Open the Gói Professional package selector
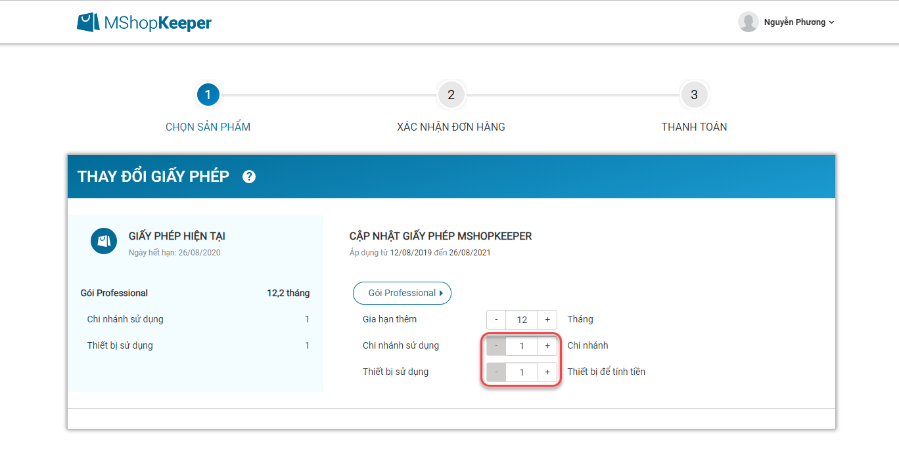This screenshot has width=899, height=455. (402, 293)
